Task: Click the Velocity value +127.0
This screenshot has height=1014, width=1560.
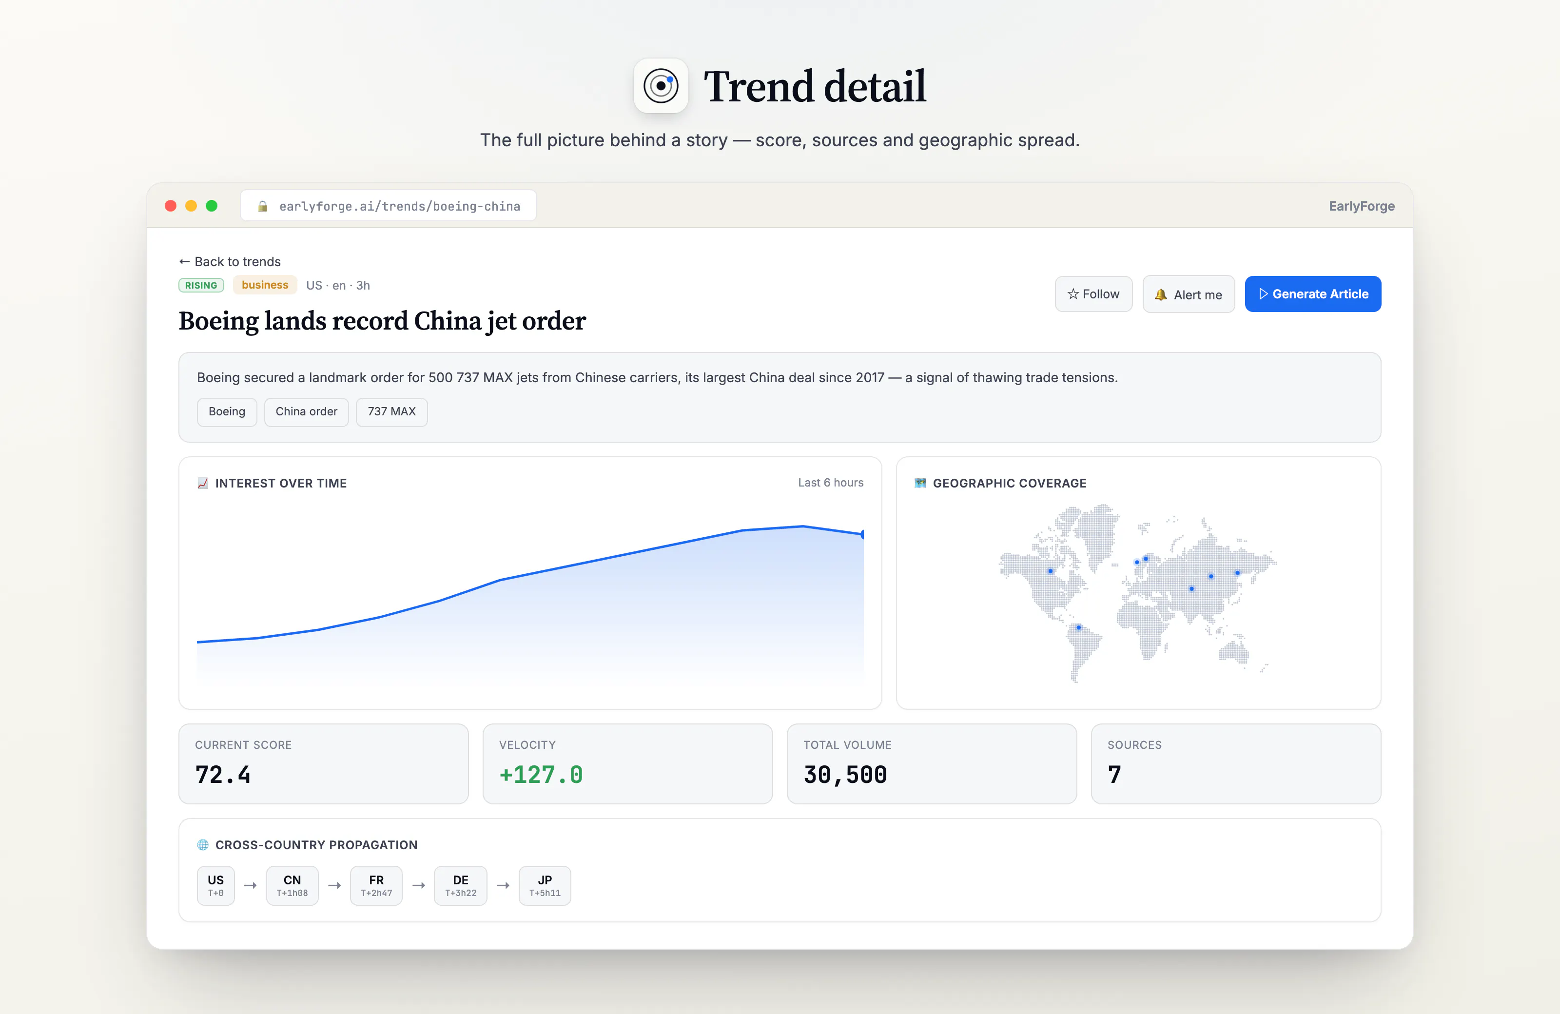Action: (x=541, y=775)
